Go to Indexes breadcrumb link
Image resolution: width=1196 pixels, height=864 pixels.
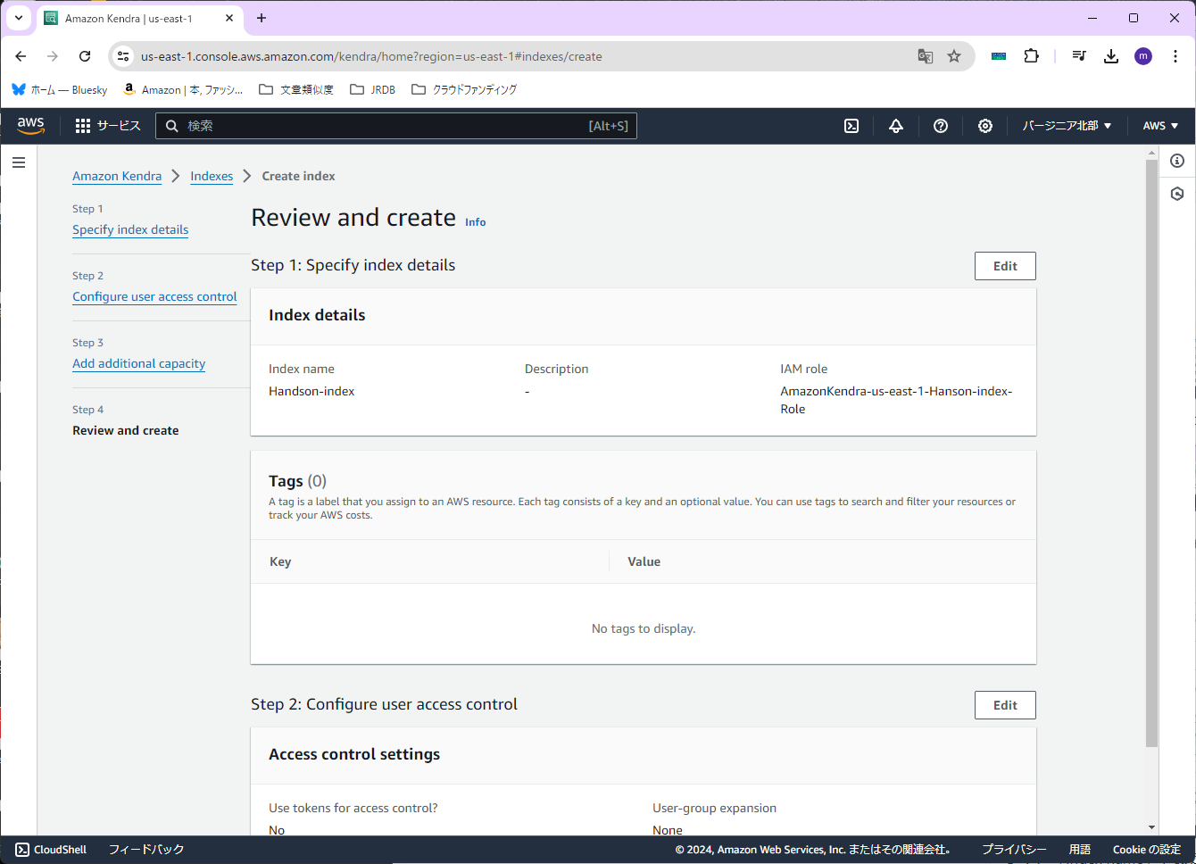(212, 176)
